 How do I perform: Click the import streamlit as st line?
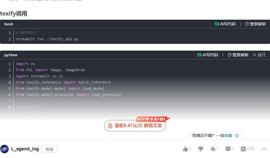point(39,76)
